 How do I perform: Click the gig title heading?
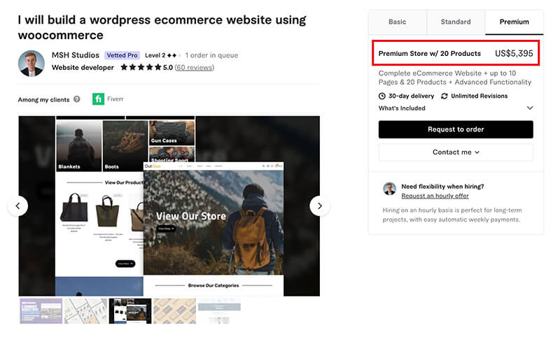pyautogui.click(x=162, y=27)
